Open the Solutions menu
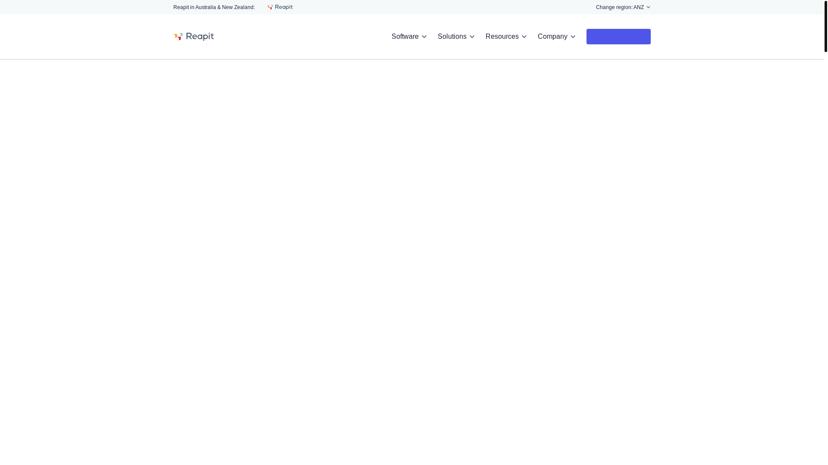This screenshot has width=828, height=465. pyautogui.click(x=456, y=37)
